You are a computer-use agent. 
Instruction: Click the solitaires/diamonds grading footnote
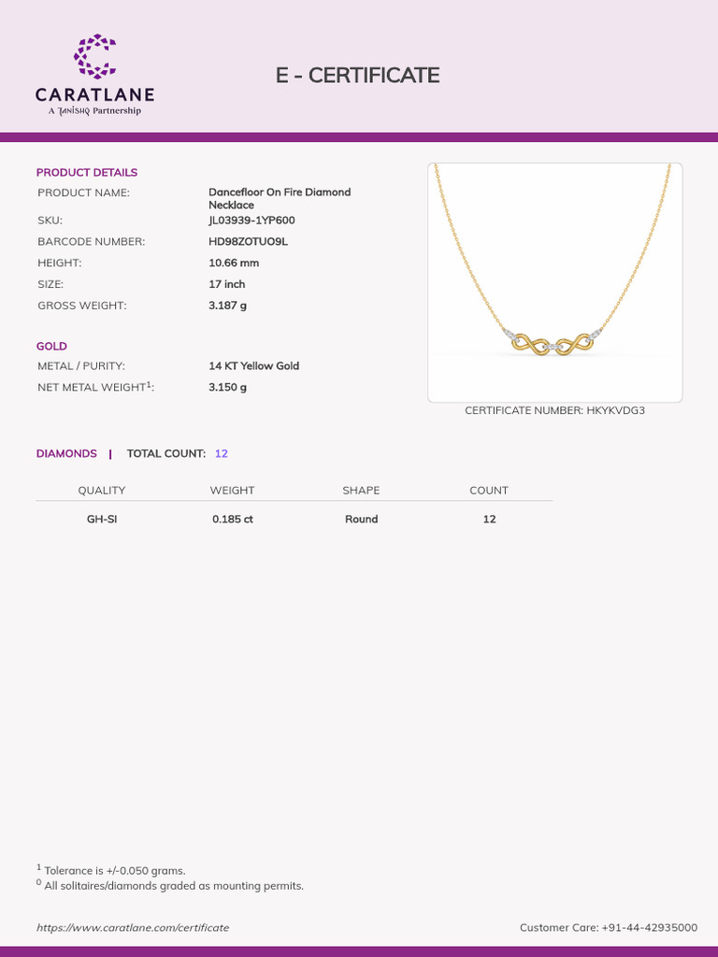coord(170,885)
